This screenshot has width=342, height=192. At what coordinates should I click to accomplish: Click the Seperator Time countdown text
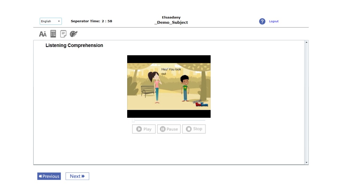(x=91, y=21)
